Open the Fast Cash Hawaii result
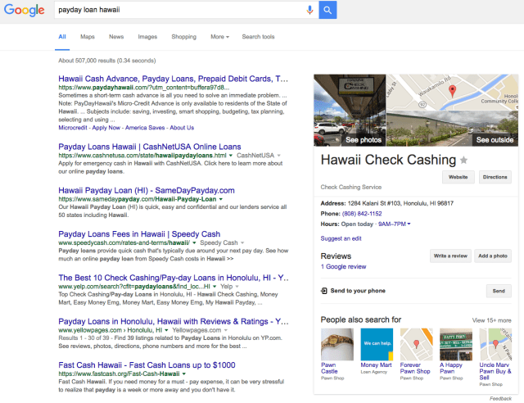 (x=147, y=365)
